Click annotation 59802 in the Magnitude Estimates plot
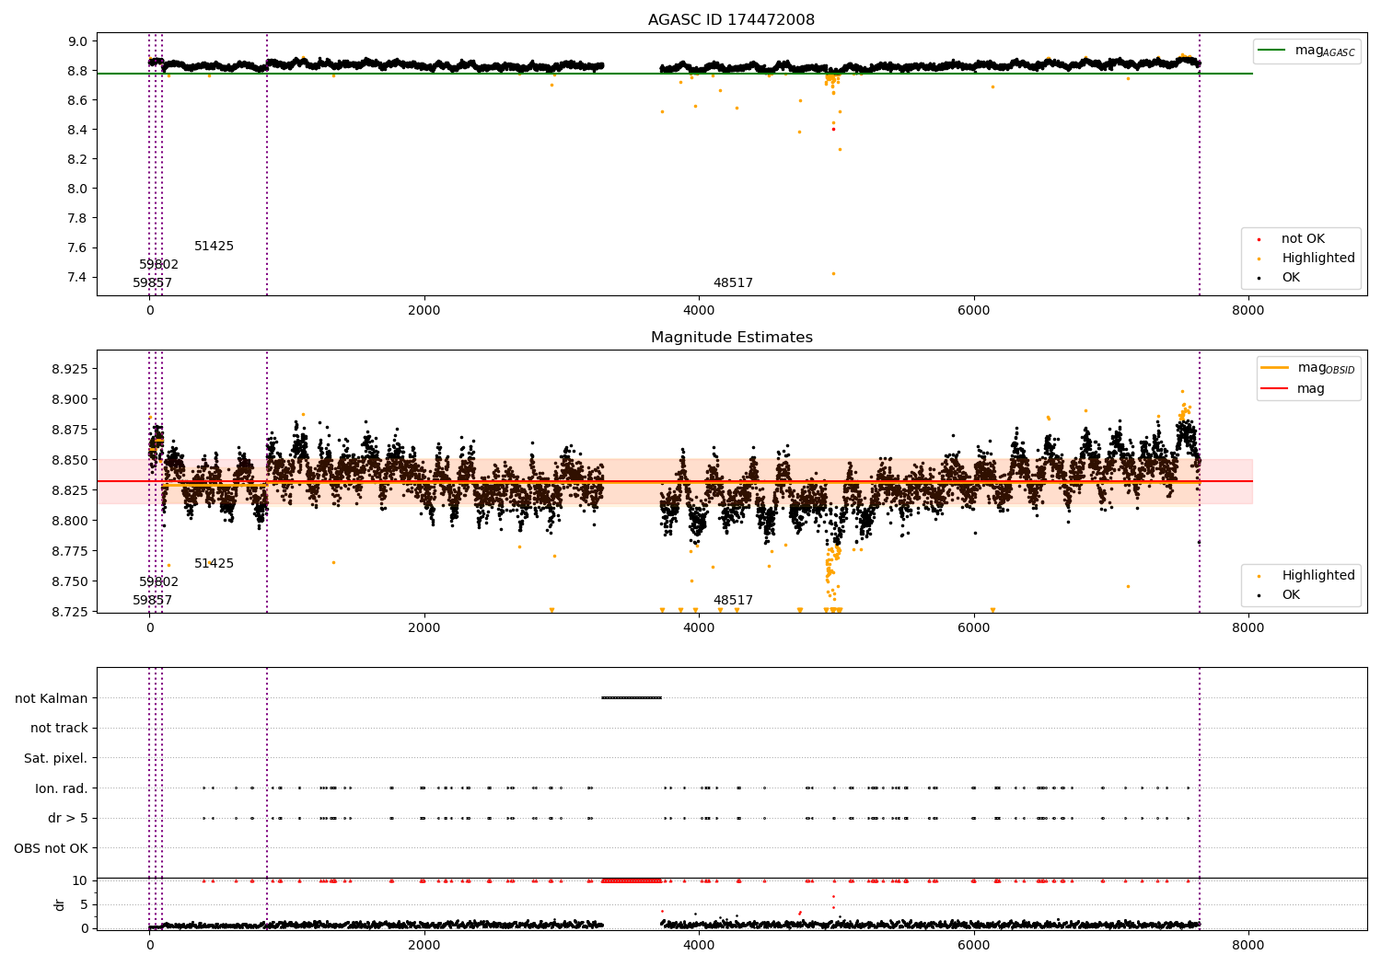Viewport: 1381px width, 966px height. [x=159, y=582]
